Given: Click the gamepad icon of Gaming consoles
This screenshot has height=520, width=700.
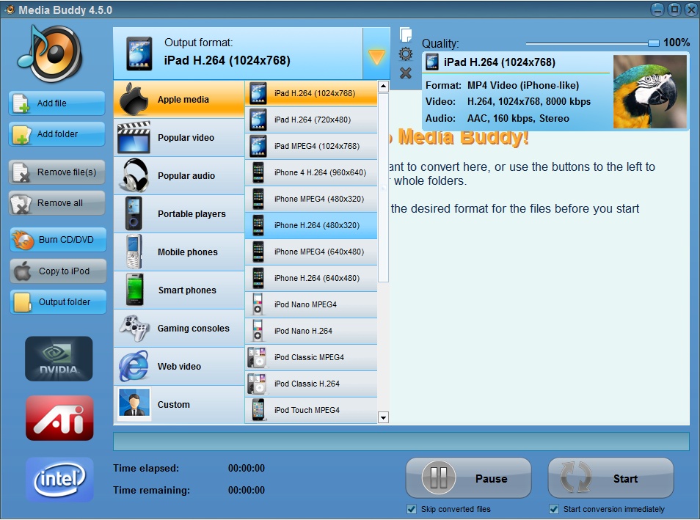Looking at the screenshot, I should click(134, 328).
